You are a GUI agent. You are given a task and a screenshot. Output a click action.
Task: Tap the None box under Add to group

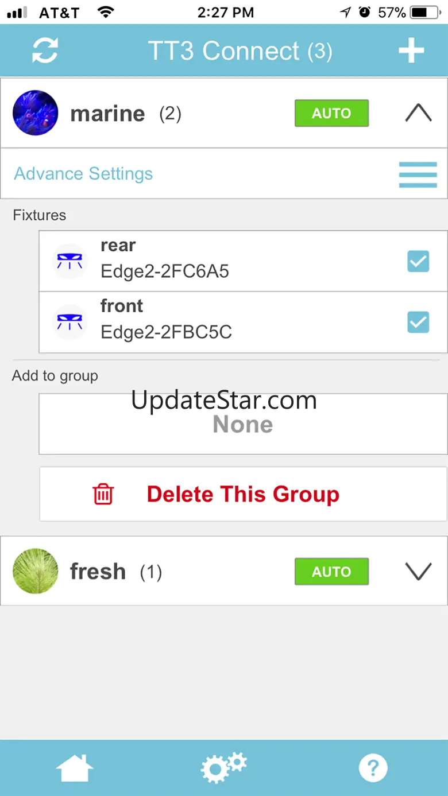coord(242,425)
